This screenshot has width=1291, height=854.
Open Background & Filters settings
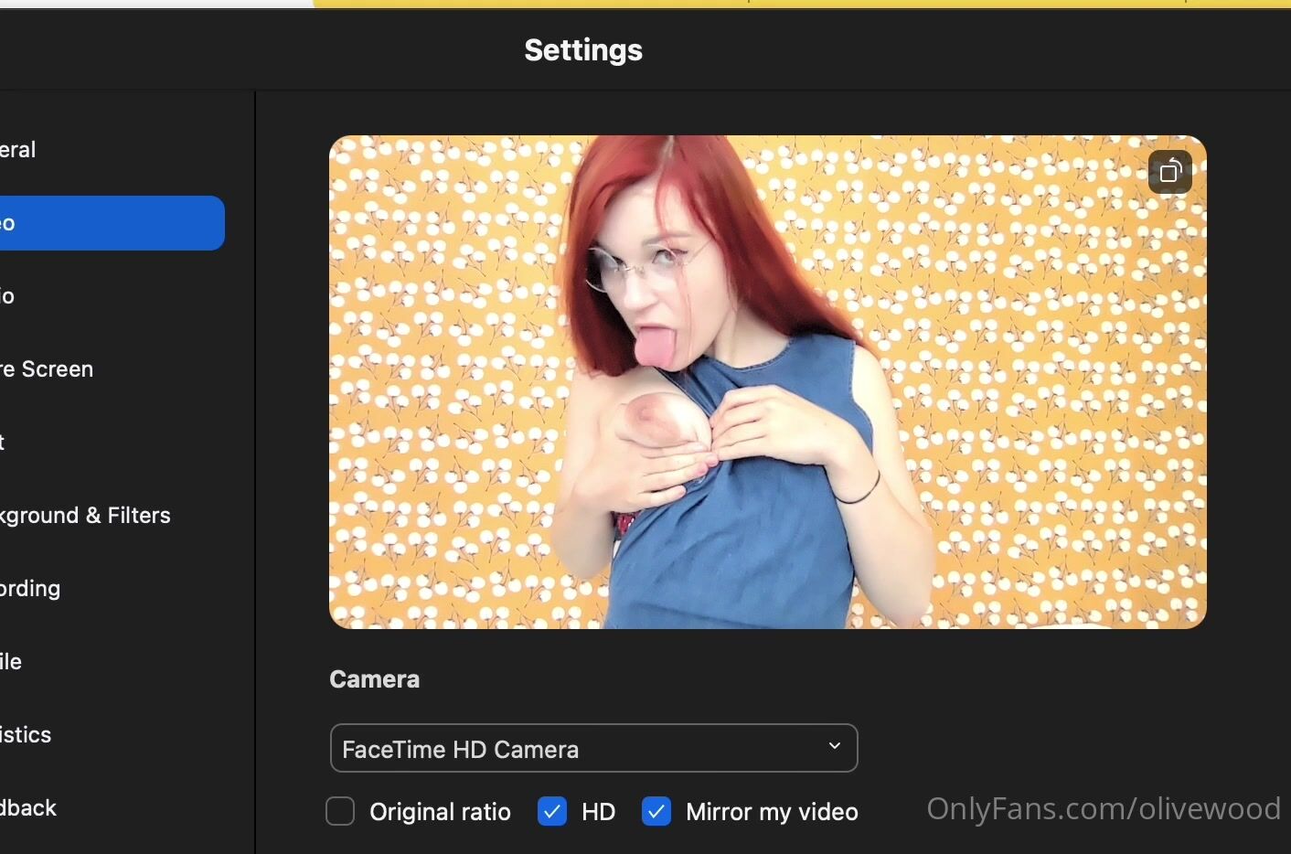click(86, 516)
